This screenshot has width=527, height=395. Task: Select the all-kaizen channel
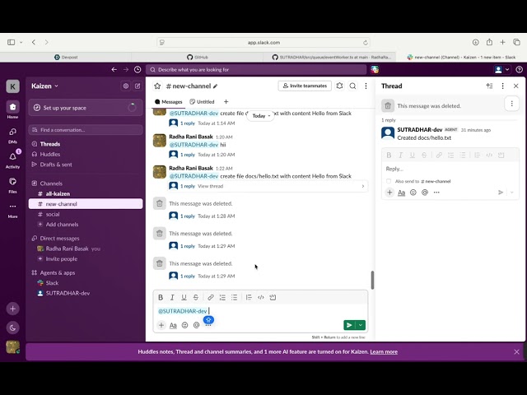(x=86, y=194)
